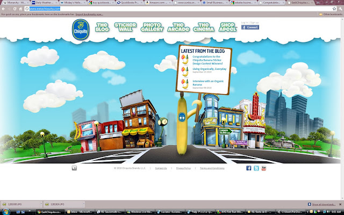Viewport: 344px width, 215px height.
Task: Open the Contact Us footer link
Action: pos(161,168)
